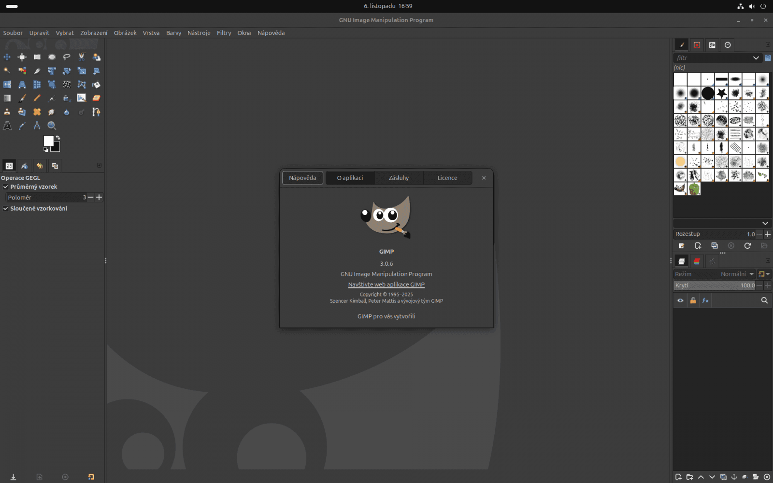Select the Scissors Select tool
The image size is (773, 483).
[82, 57]
